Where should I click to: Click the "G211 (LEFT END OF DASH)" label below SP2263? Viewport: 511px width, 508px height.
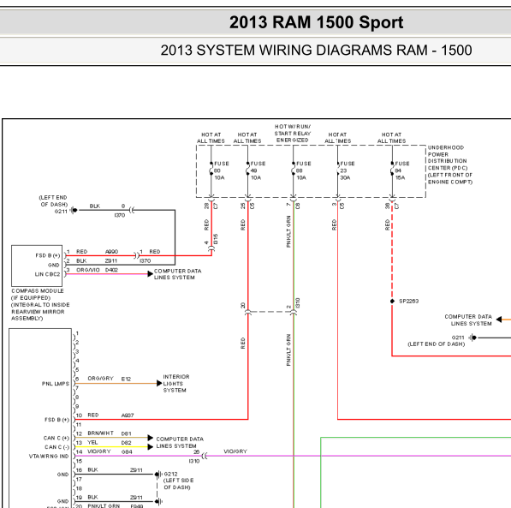click(436, 341)
